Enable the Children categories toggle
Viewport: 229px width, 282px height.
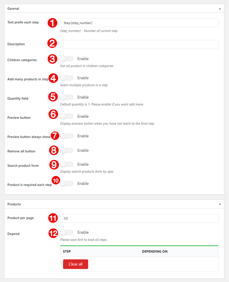[67, 59]
